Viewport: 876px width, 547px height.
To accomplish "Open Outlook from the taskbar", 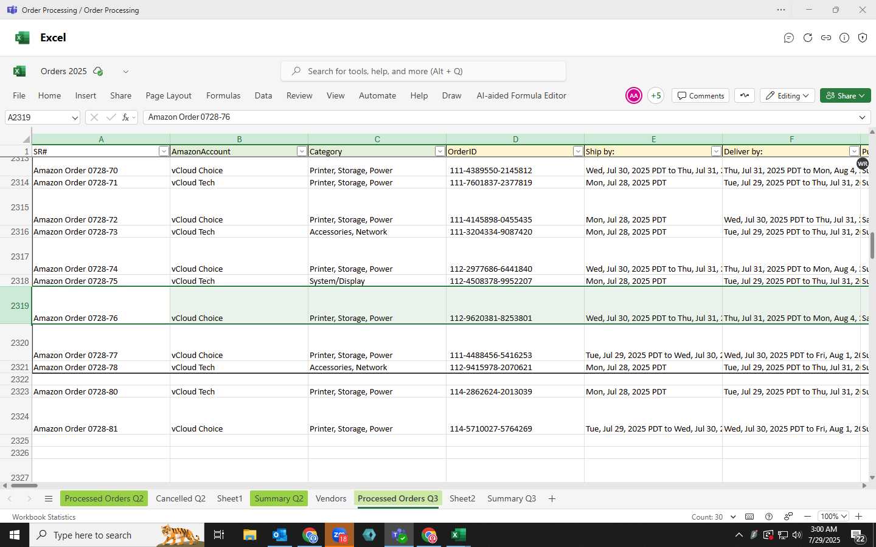I will [x=280, y=535].
